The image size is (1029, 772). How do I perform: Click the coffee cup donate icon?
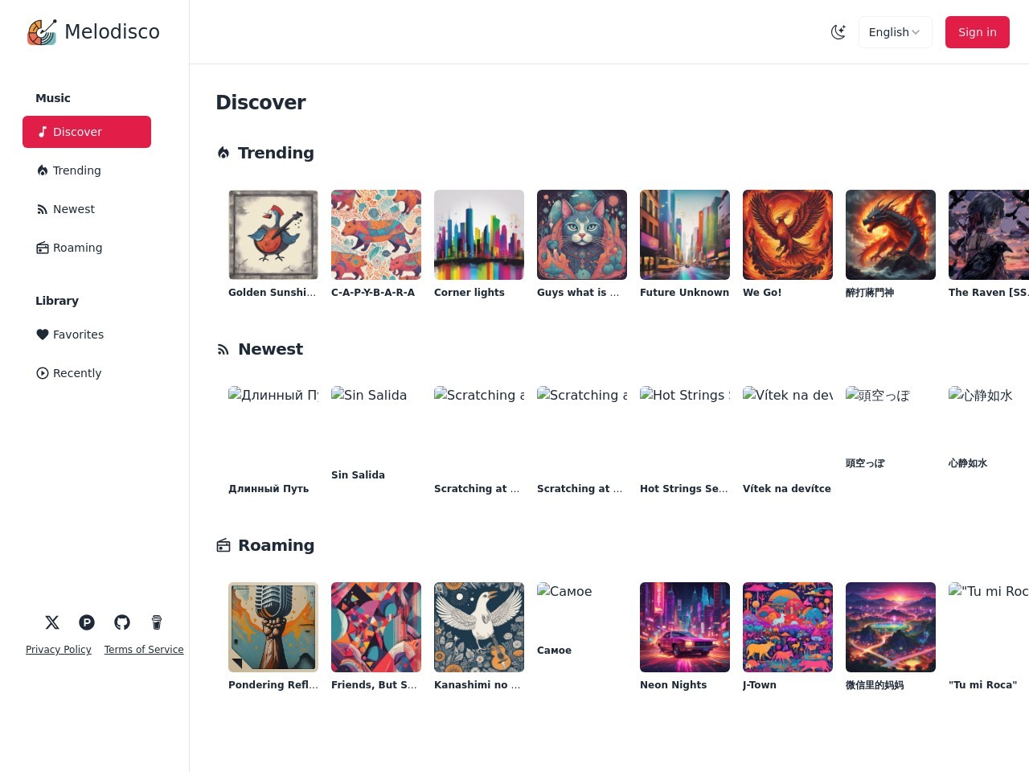tap(157, 622)
